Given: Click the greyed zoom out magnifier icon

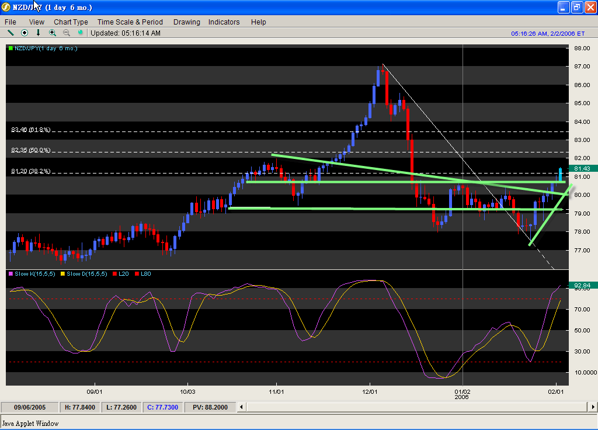Looking at the screenshot, I should (x=67, y=33).
